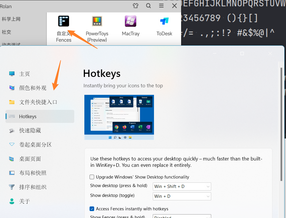Open the 布局和快照 settings page
Image resolution: width=286 pixels, height=218 pixels.
point(40,173)
